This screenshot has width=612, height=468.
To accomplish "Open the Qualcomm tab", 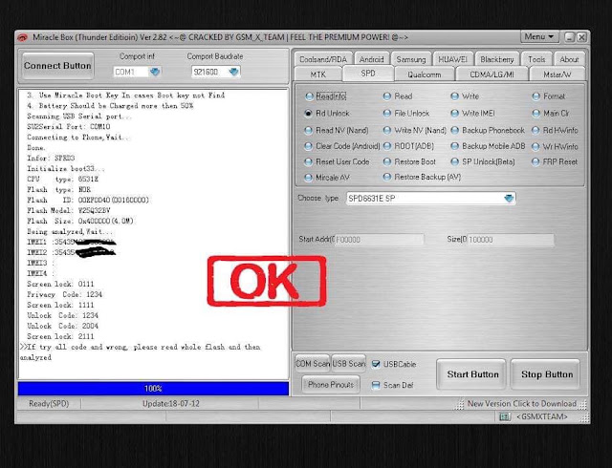I will coord(425,74).
